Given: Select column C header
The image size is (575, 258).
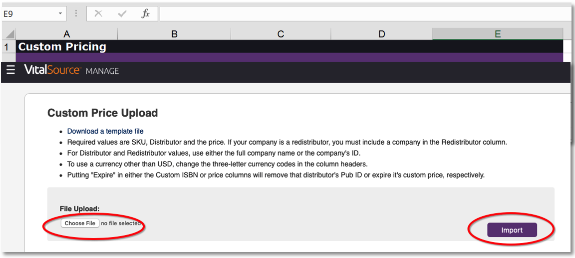Looking at the screenshot, I should (x=281, y=34).
